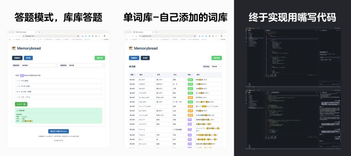Click the Memorybread bread logo in the quiz-mode page
Image resolution: width=351 pixels, height=156 pixels.
[x=14, y=48]
